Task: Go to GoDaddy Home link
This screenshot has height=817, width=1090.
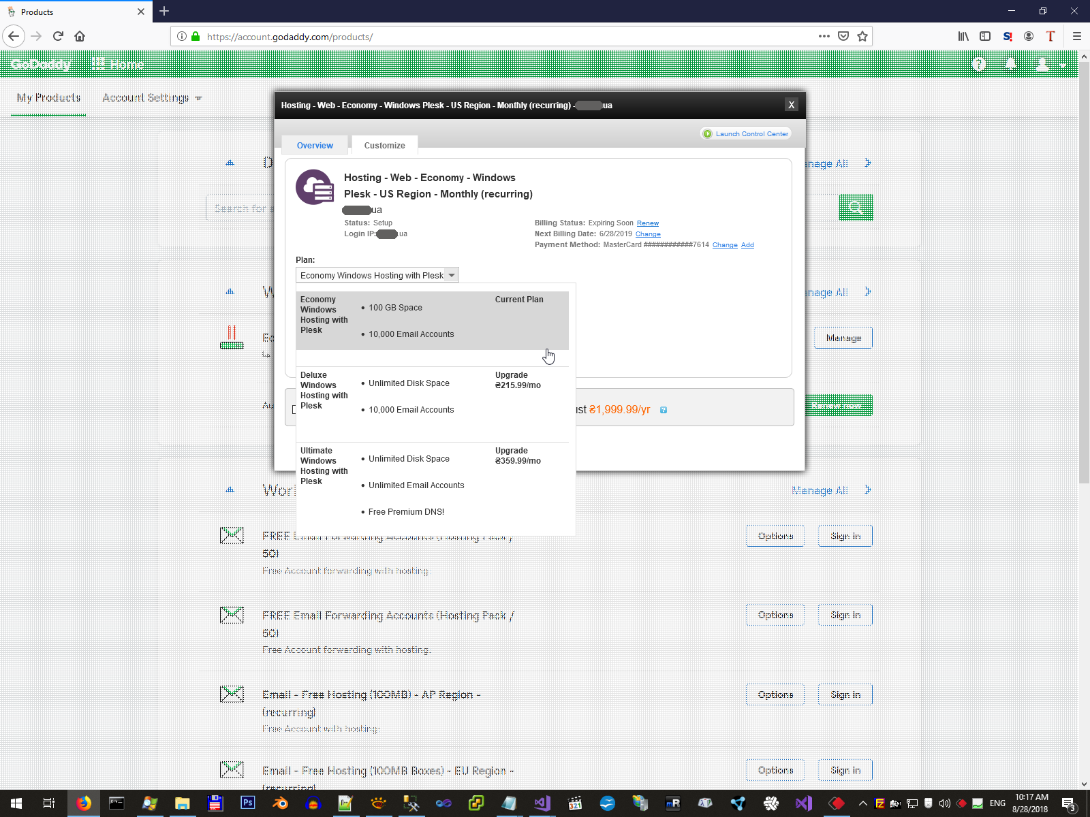Action: tap(119, 65)
